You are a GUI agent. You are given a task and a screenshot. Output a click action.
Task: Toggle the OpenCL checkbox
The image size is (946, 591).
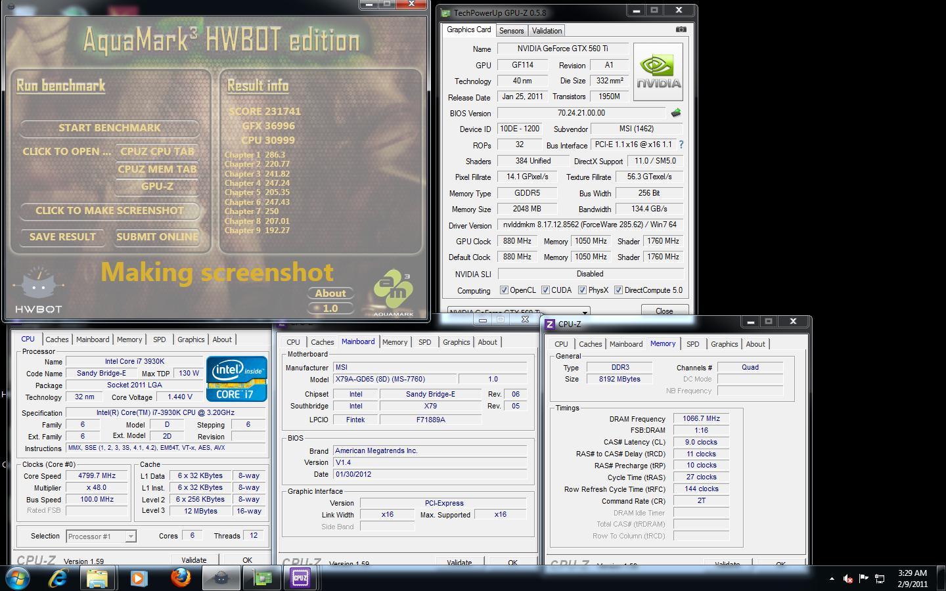(x=504, y=290)
